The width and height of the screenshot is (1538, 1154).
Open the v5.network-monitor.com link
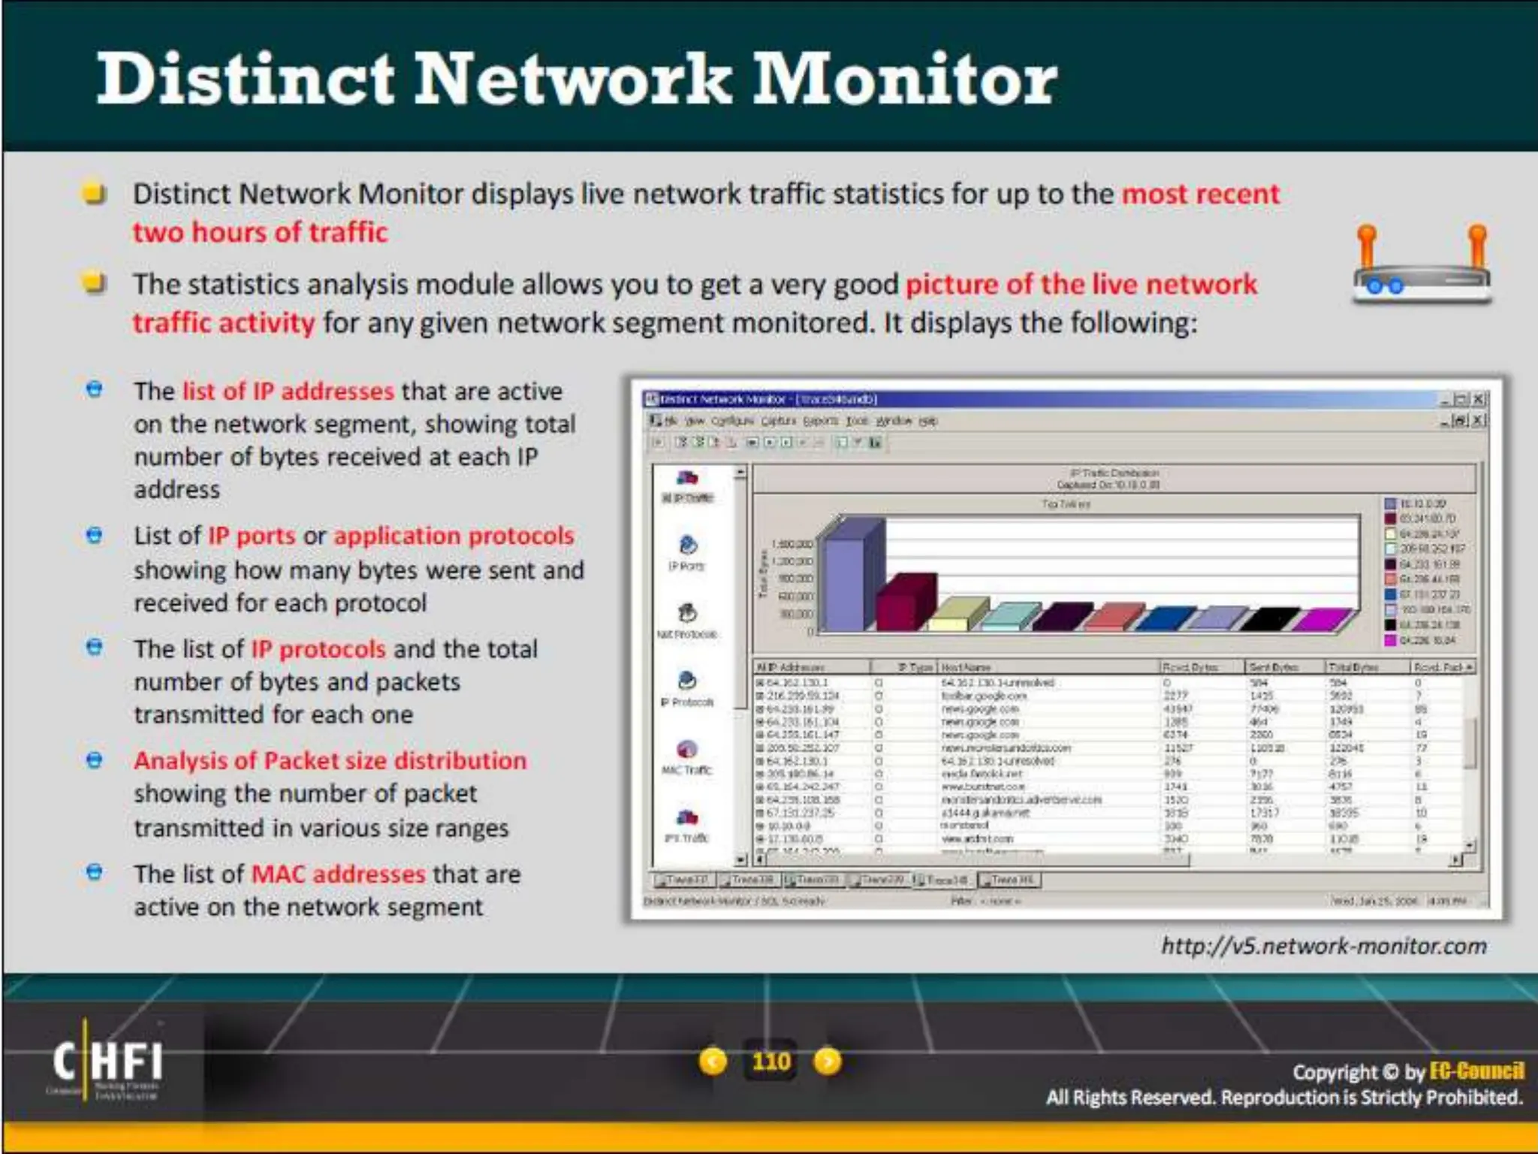coord(1324,946)
